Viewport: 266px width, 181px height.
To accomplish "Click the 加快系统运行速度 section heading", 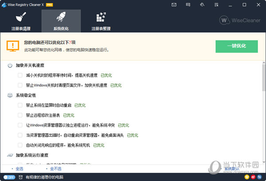I will (x=32, y=155).
